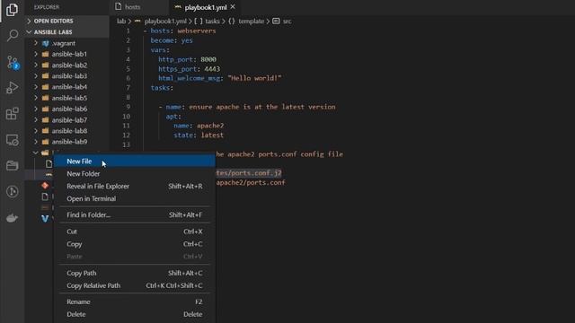
Task: Open the ansible-lab7 folder row
Action: tap(66, 119)
